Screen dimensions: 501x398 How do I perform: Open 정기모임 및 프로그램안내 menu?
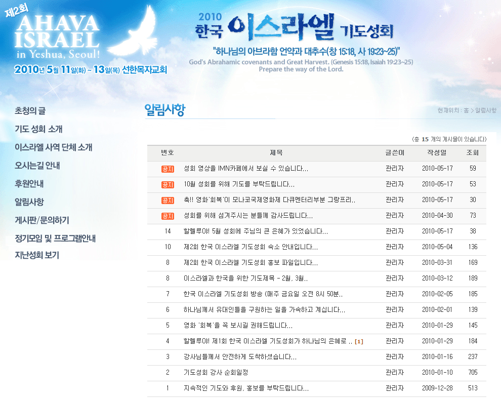click(55, 238)
